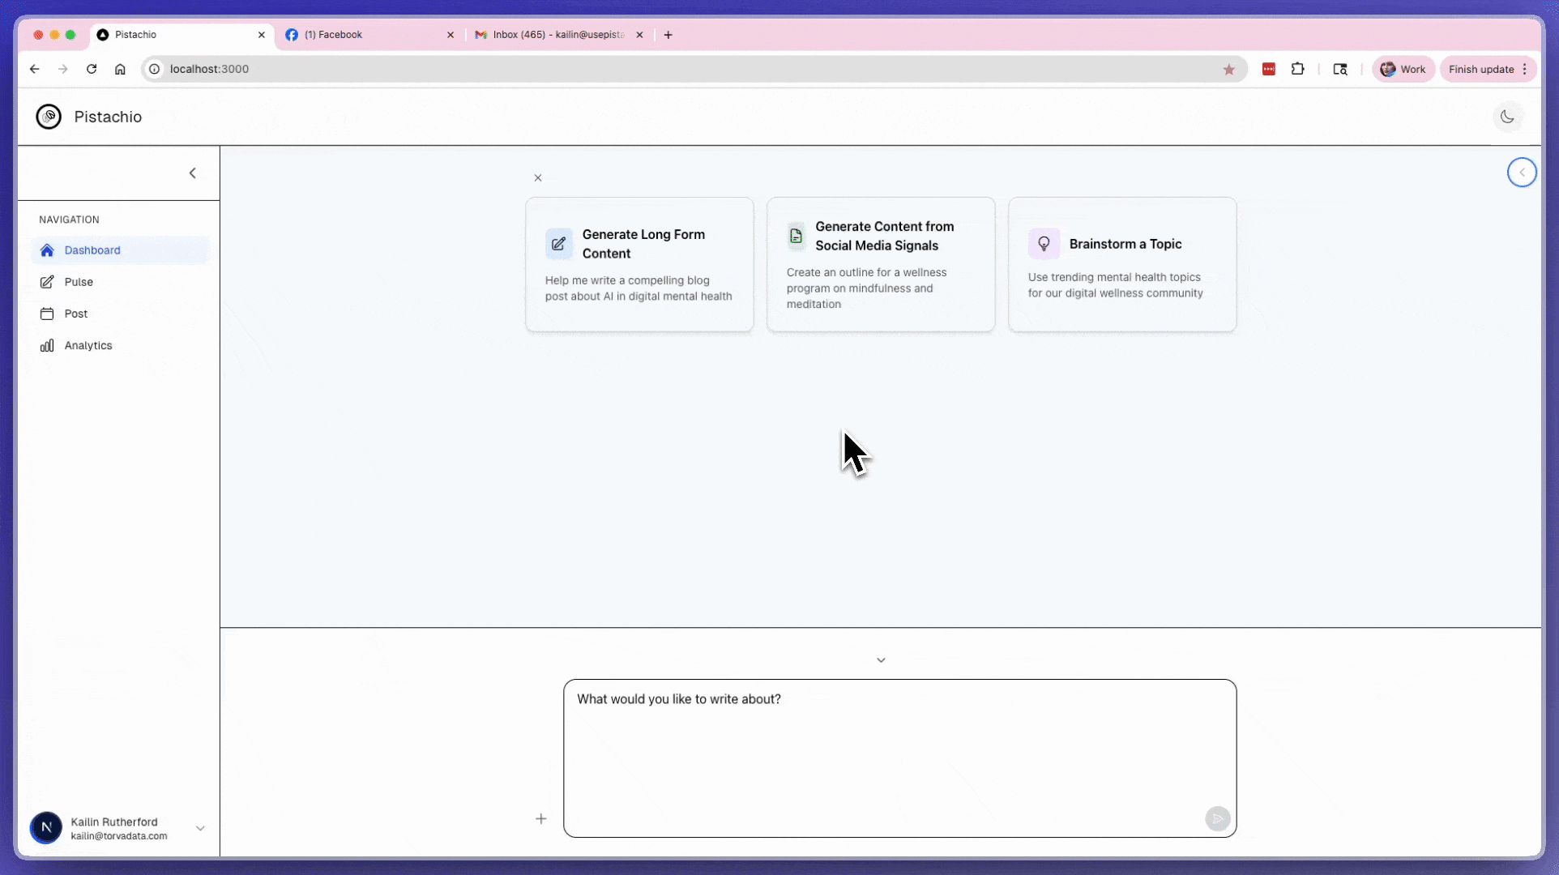
Task: Click the document icon on Social Media Signals card
Action: click(795, 236)
